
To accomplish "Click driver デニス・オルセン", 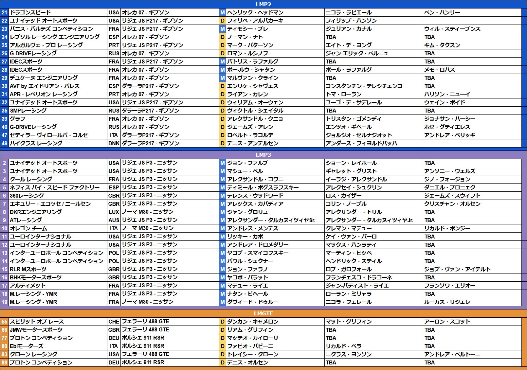I will click(x=247, y=362).
